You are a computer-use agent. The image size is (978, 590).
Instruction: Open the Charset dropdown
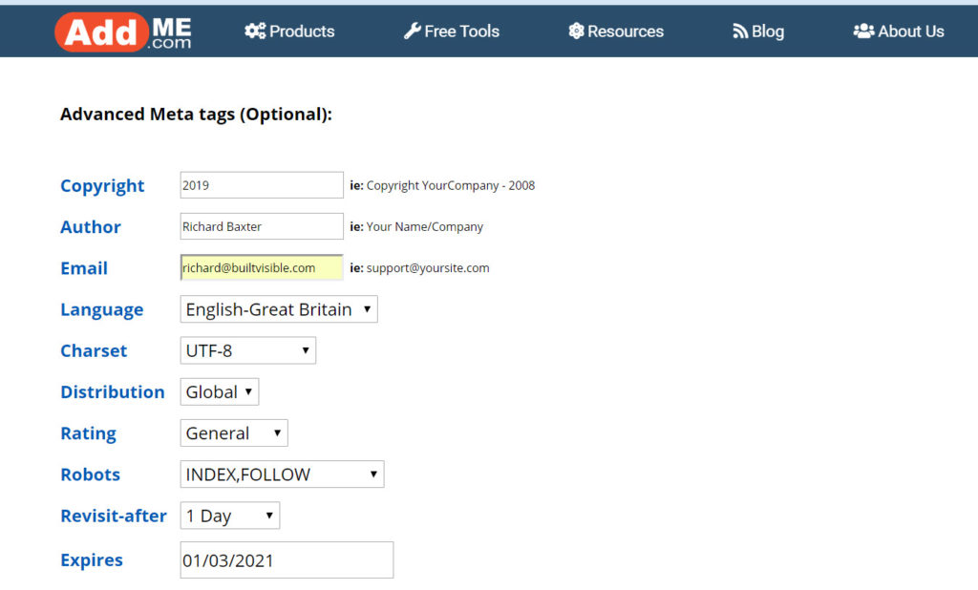click(x=247, y=350)
